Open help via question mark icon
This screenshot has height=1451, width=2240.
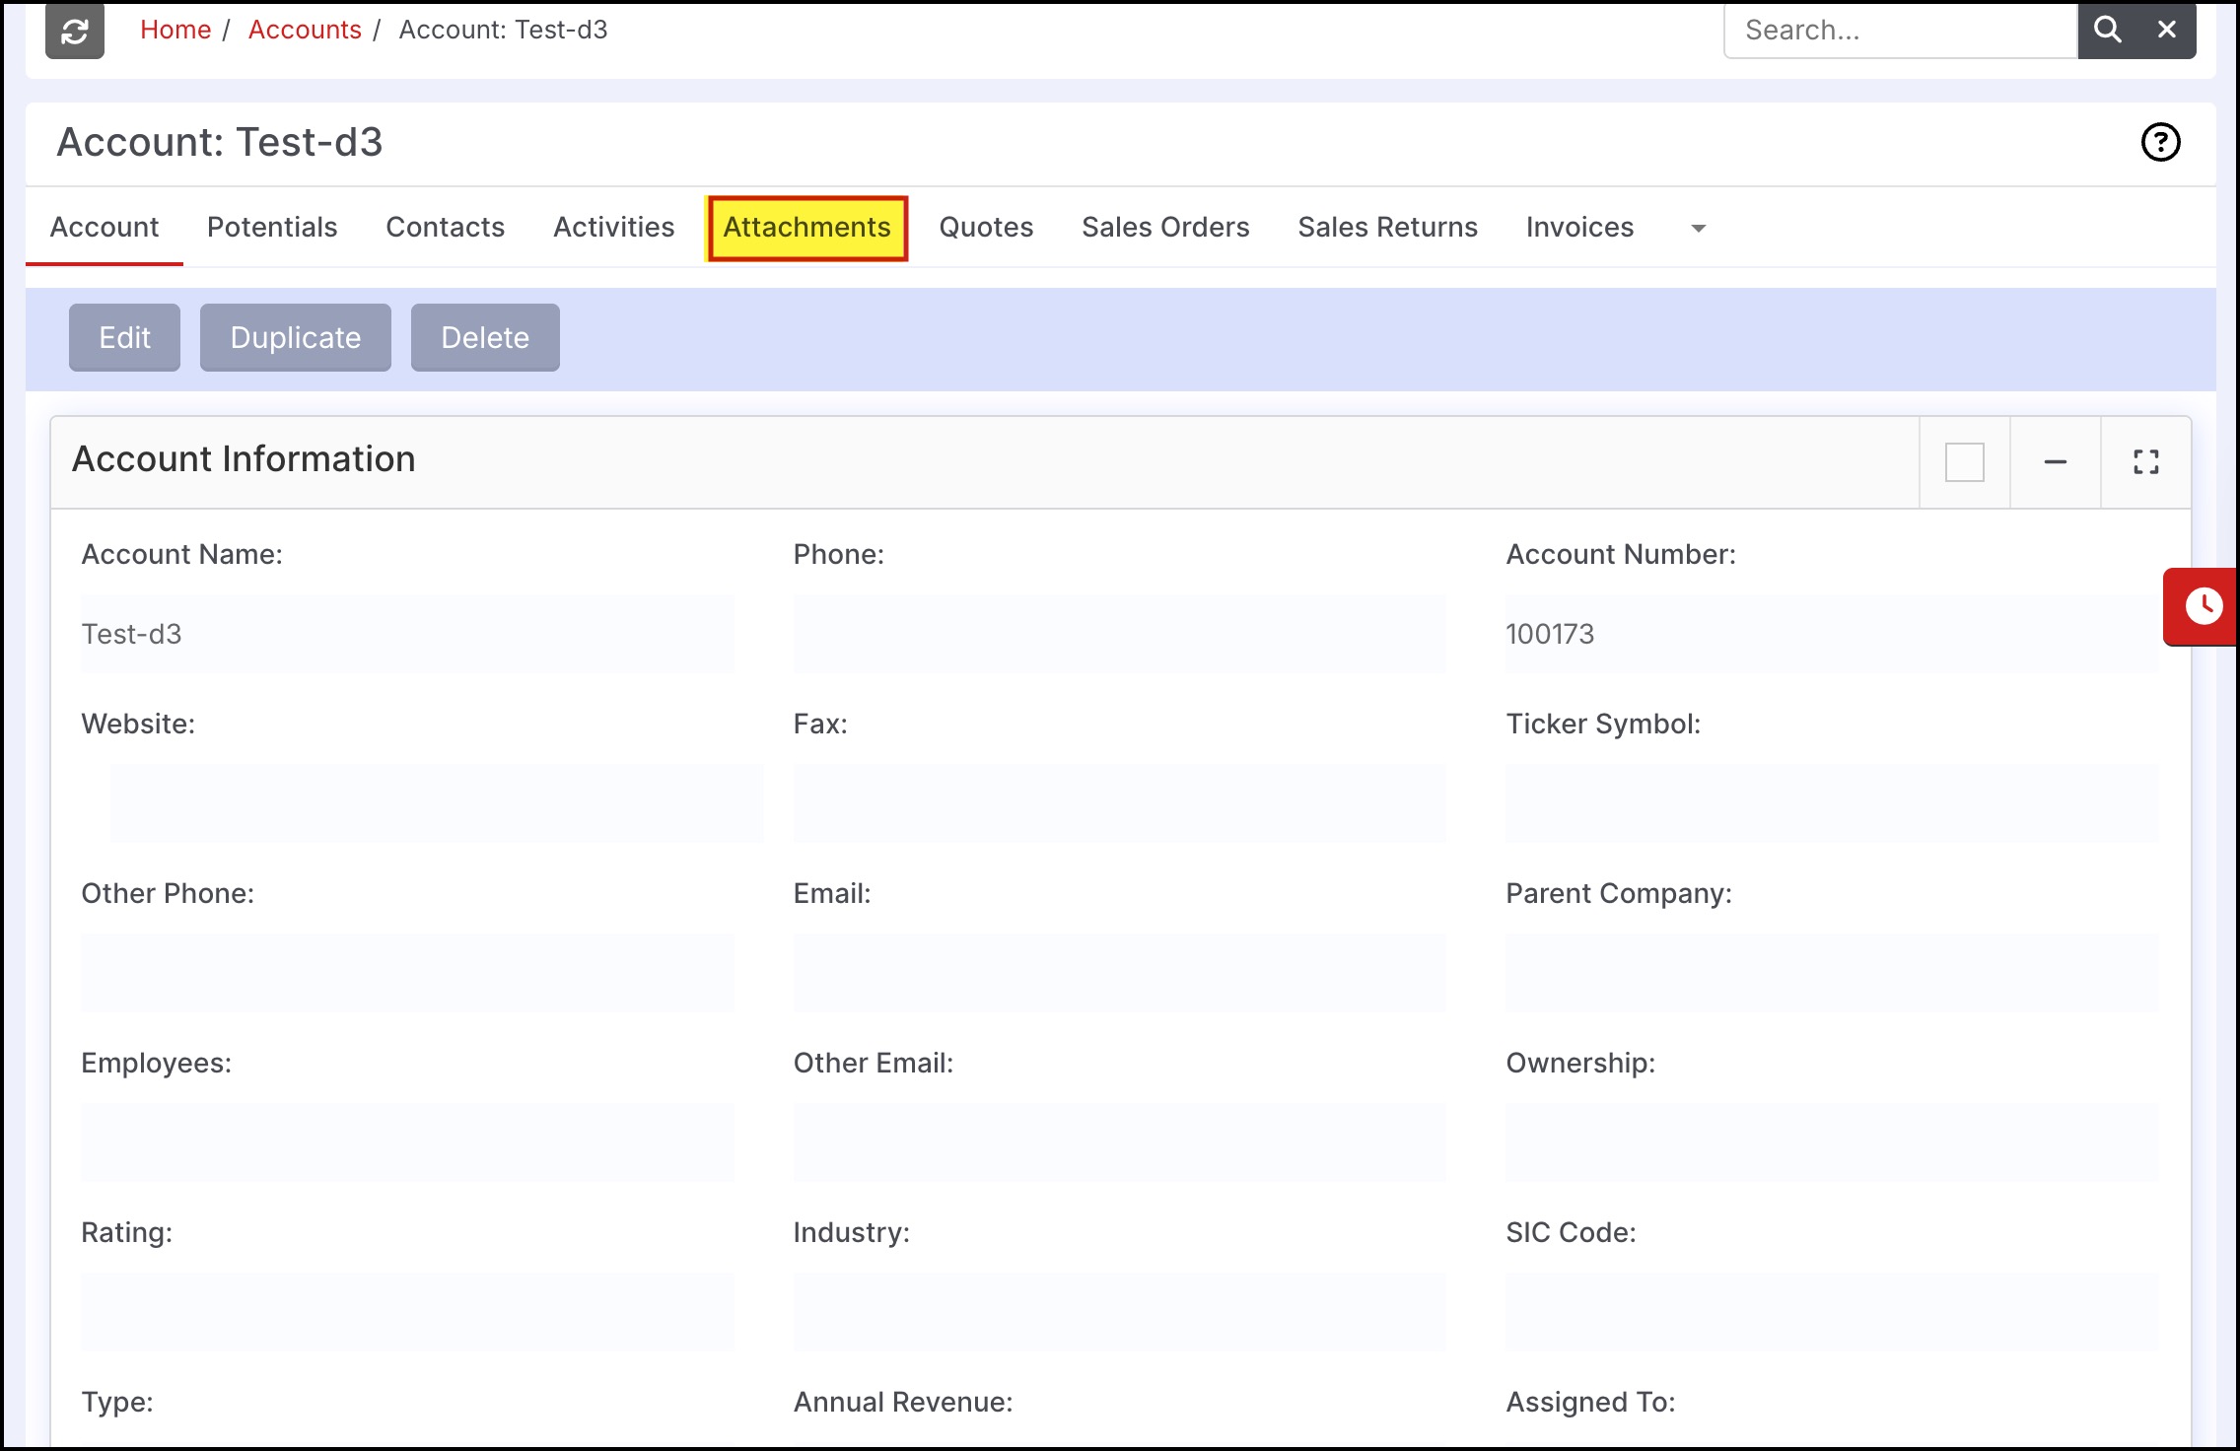tap(2160, 142)
